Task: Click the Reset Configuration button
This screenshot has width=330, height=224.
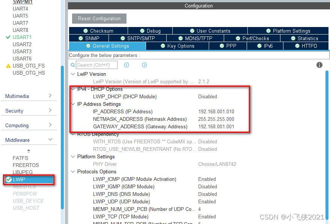Action: 99,18
